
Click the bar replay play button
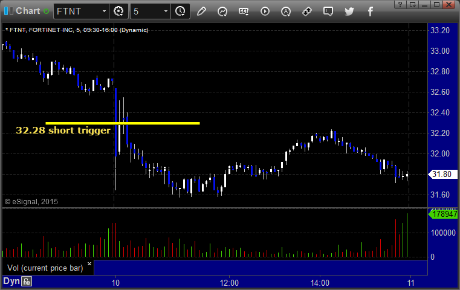click(x=265, y=11)
